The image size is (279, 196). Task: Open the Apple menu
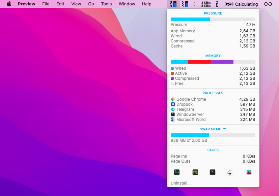click(x=9, y=4)
